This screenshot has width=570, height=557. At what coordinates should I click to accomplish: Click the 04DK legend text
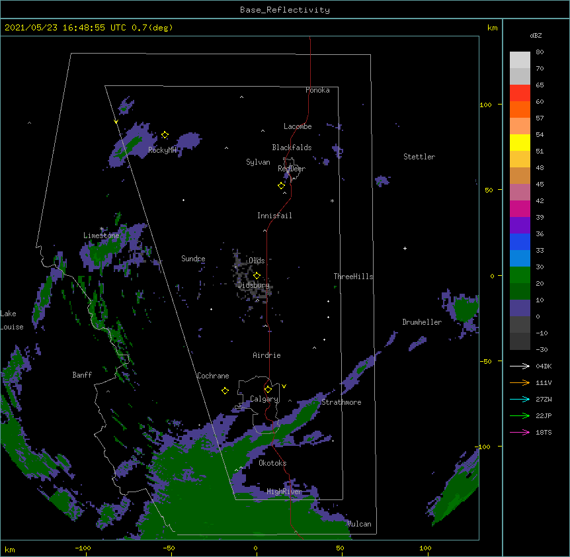(x=544, y=366)
